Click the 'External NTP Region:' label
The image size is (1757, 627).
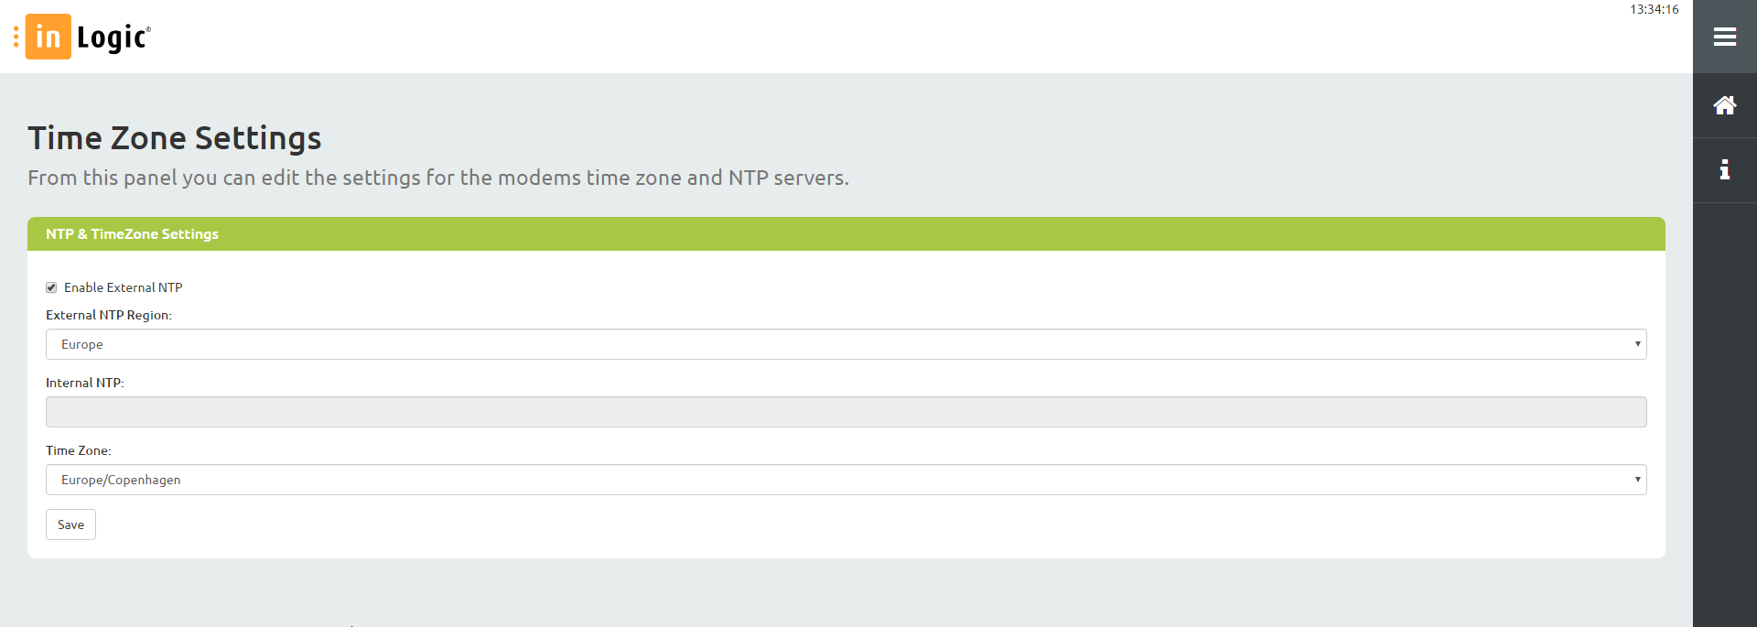point(109,315)
